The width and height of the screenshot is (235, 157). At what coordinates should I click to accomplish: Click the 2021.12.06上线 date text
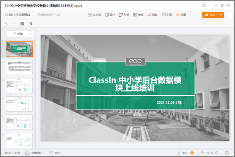pyautogui.click(x=169, y=103)
